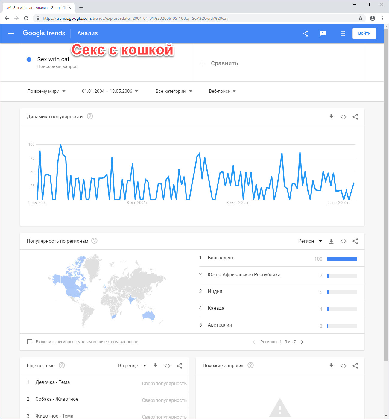Screen dimensions: 389x419
Task: Open the Девочка - Тема related topic
Action: coord(53,382)
